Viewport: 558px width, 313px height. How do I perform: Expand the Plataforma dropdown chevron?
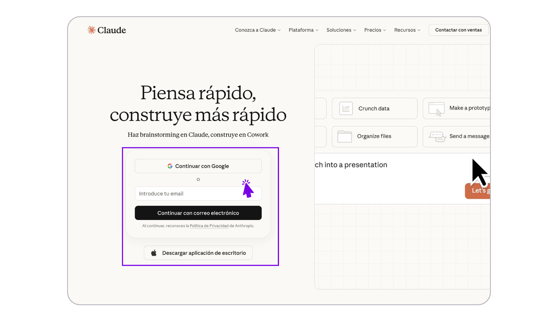[x=317, y=30]
